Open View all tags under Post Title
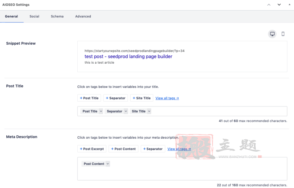Image resolution: width=294 pixels, height=188 pixels. coord(167,98)
